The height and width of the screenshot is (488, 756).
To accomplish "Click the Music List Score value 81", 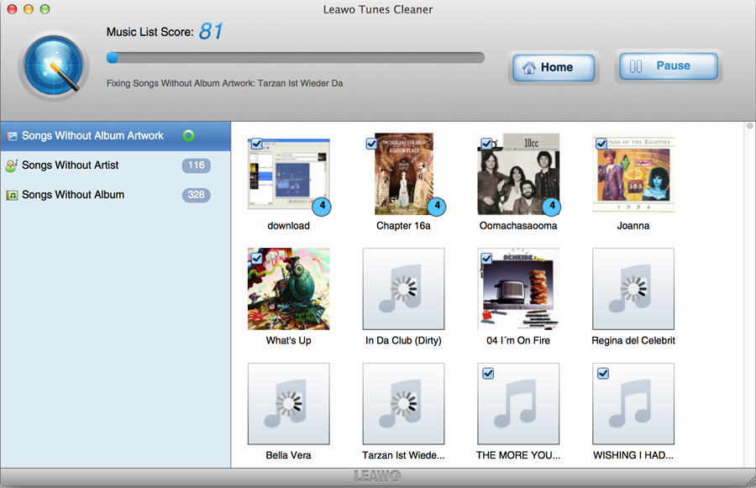I will [x=211, y=31].
